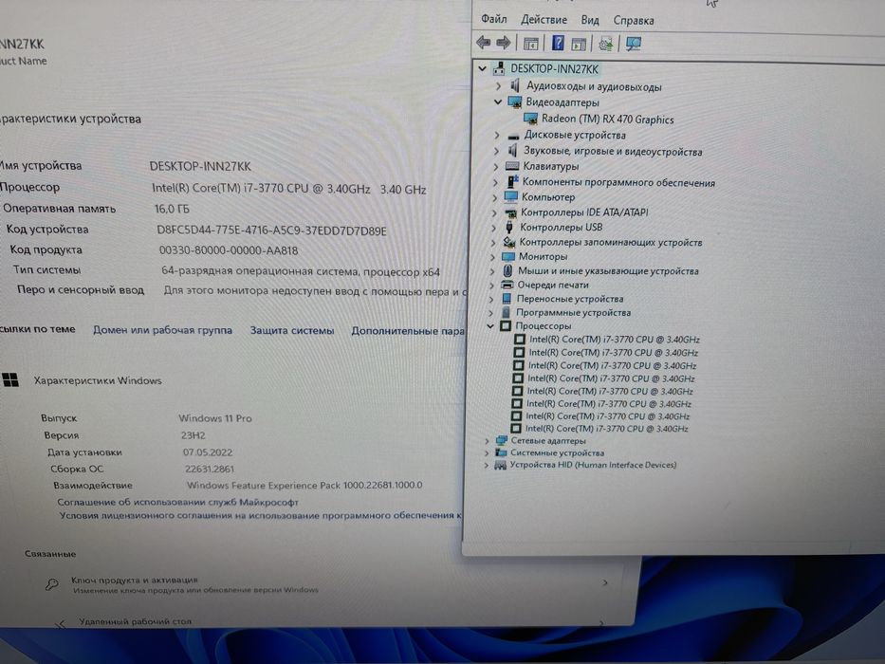Click the screen icon beside Мониторы
885x664 pixels.
508,256
